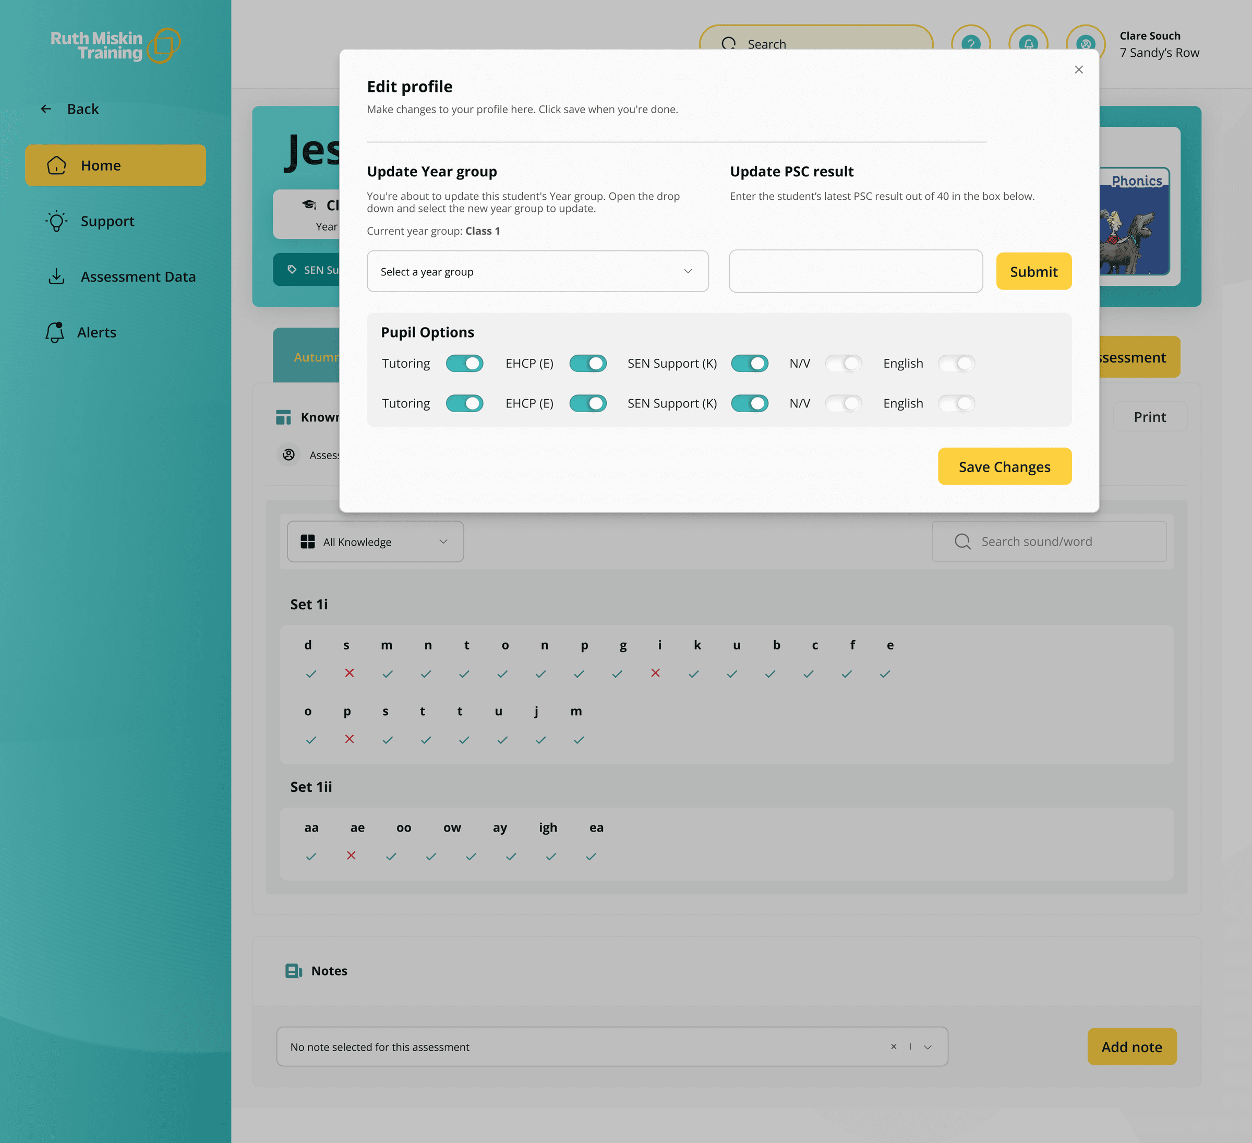The height and width of the screenshot is (1143, 1252).
Task: Click the Search sound/word field
Action: coord(1049,542)
